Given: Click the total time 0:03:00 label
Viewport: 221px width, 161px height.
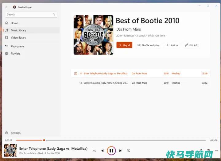Looking at the screenshot, I should (214, 140).
